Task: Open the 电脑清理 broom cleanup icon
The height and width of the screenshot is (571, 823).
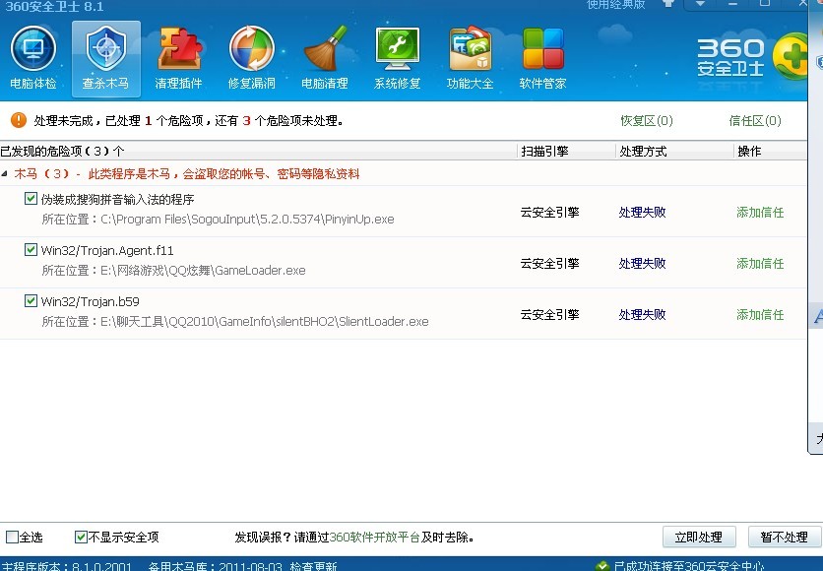Action: coord(324,59)
